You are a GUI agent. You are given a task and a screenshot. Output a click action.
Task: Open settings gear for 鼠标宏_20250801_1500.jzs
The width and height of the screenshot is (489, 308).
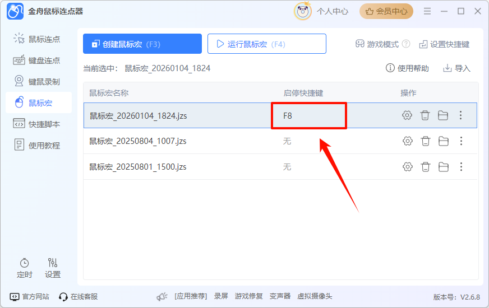[408, 167]
